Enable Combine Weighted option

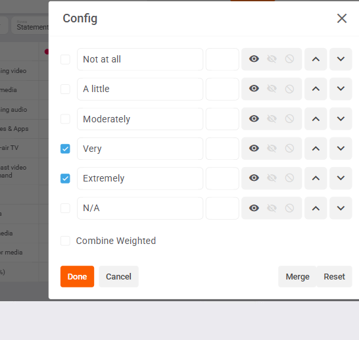point(65,241)
